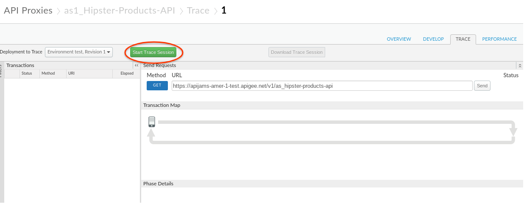Sort transactions by Method column header
This screenshot has width=524, height=204.
(x=53, y=73)
